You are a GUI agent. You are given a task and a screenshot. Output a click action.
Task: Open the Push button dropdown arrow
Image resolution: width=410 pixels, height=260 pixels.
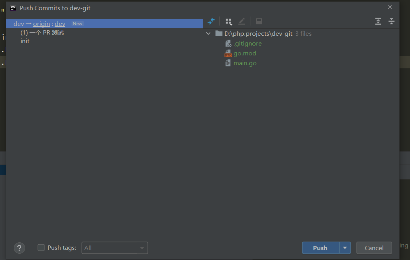click(345, 248)
